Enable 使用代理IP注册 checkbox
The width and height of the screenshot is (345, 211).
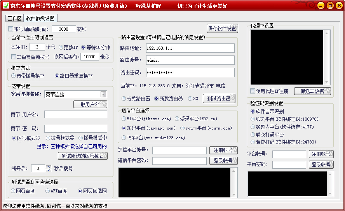[253, 91]
